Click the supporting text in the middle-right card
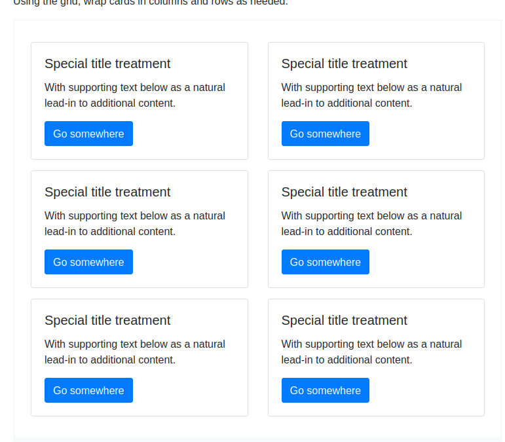This screenshot has height=442, width=505. 371,223
